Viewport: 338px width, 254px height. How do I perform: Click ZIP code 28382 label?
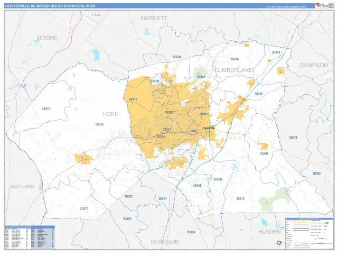click(316, 174)
